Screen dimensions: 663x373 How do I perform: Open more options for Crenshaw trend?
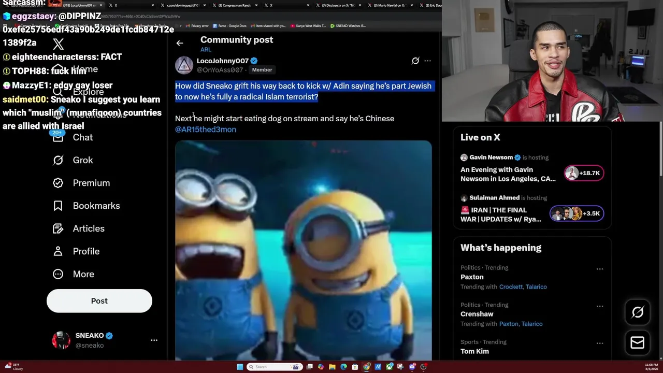click(x=600, y=306)
